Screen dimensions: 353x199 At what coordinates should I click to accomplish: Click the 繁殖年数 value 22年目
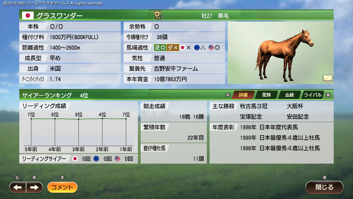coord(196,138)
